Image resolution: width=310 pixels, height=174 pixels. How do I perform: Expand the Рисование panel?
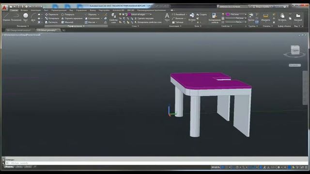(23, 26)
